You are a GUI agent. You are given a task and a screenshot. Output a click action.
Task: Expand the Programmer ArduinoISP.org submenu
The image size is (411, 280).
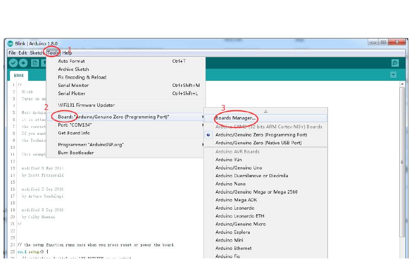pos(126,144)
